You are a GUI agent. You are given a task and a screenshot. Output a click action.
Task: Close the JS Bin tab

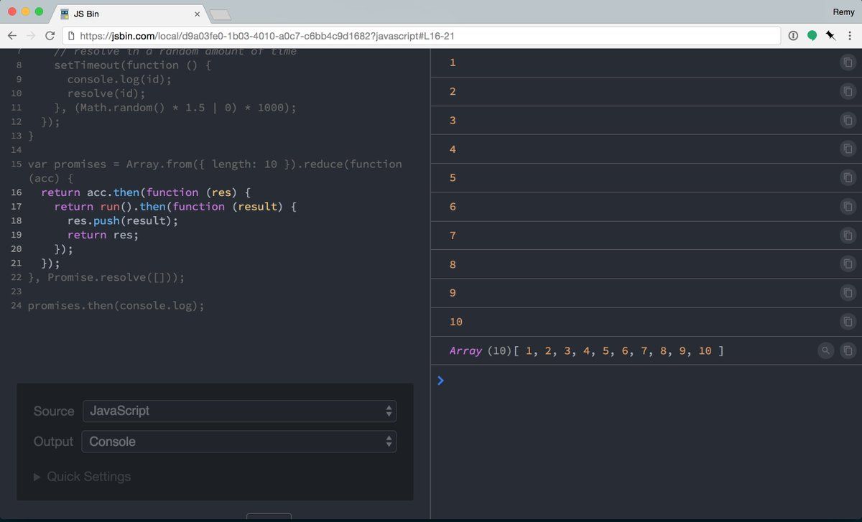coord(198,14)
